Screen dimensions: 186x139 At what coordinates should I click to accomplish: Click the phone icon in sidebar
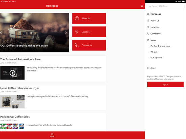[x=148, y=34]
